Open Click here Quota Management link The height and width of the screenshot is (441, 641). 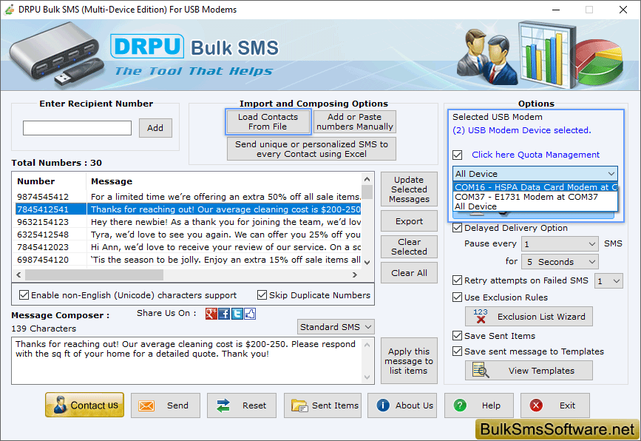tap(535, 155)
